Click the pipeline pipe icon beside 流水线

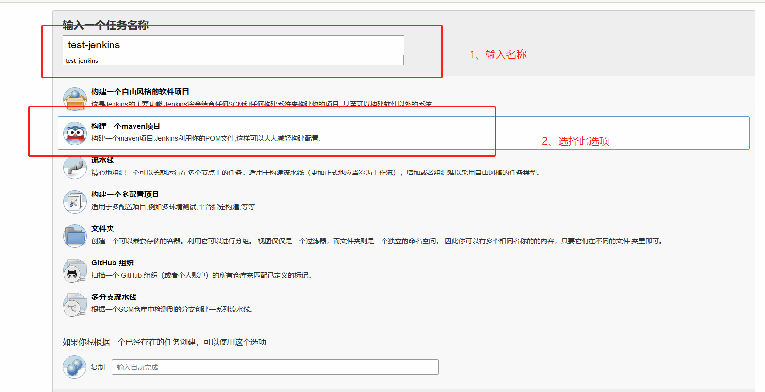tap(75, 167)
